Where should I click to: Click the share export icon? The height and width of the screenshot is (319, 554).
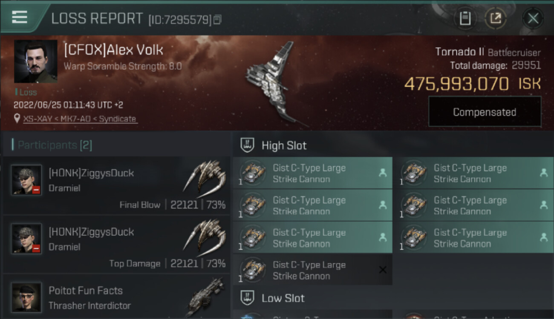tap(495, 18)
